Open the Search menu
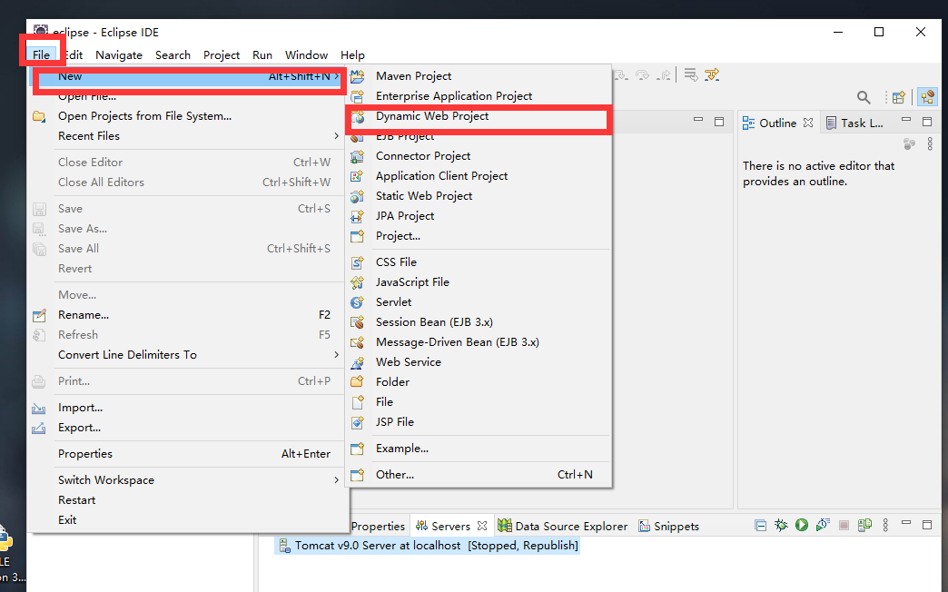The image size is (948, 592). click(x=173, y=55)
